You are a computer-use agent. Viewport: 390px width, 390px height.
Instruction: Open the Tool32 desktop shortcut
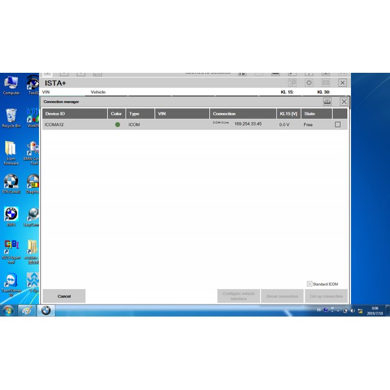pyautogui.click(x=33, y=85)
